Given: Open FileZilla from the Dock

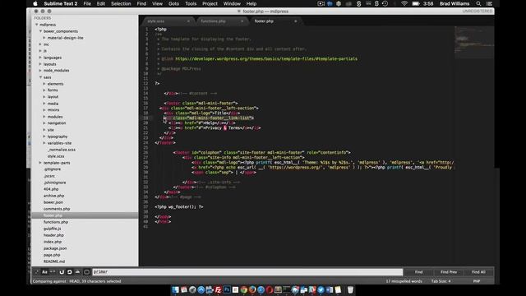Looking at the screenshot, I should 219,289.
